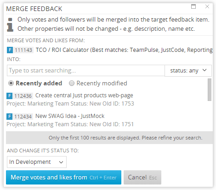Close the Merge Feedback dialog

pos(207,6)
